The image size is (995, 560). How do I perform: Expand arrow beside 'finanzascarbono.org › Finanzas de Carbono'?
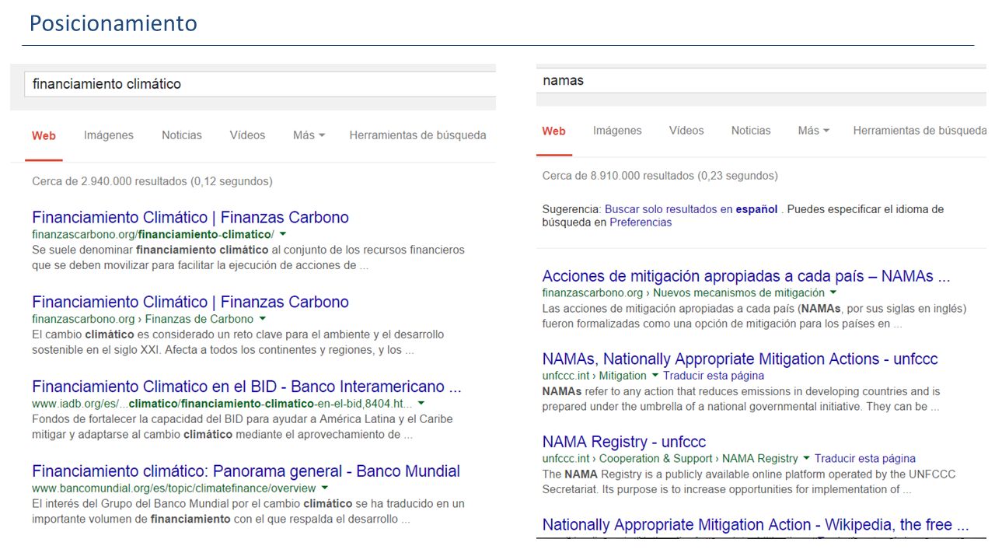point(262,319)
